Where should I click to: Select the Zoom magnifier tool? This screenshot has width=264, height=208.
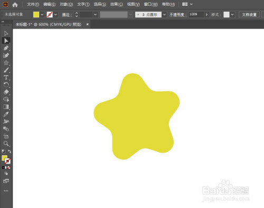6,144
